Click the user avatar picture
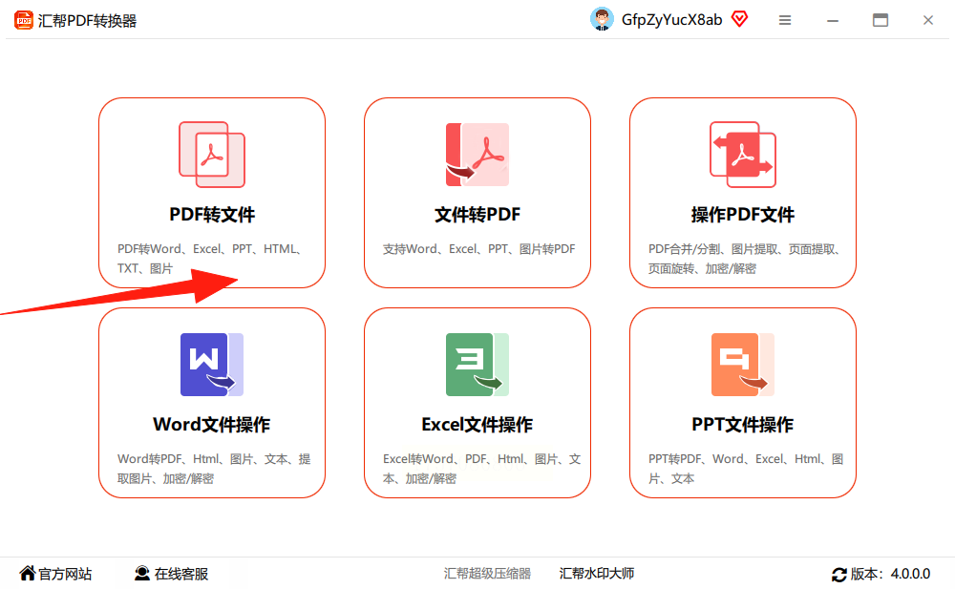Viewport: 955px width, 589px height. click(x=602, y=19)
